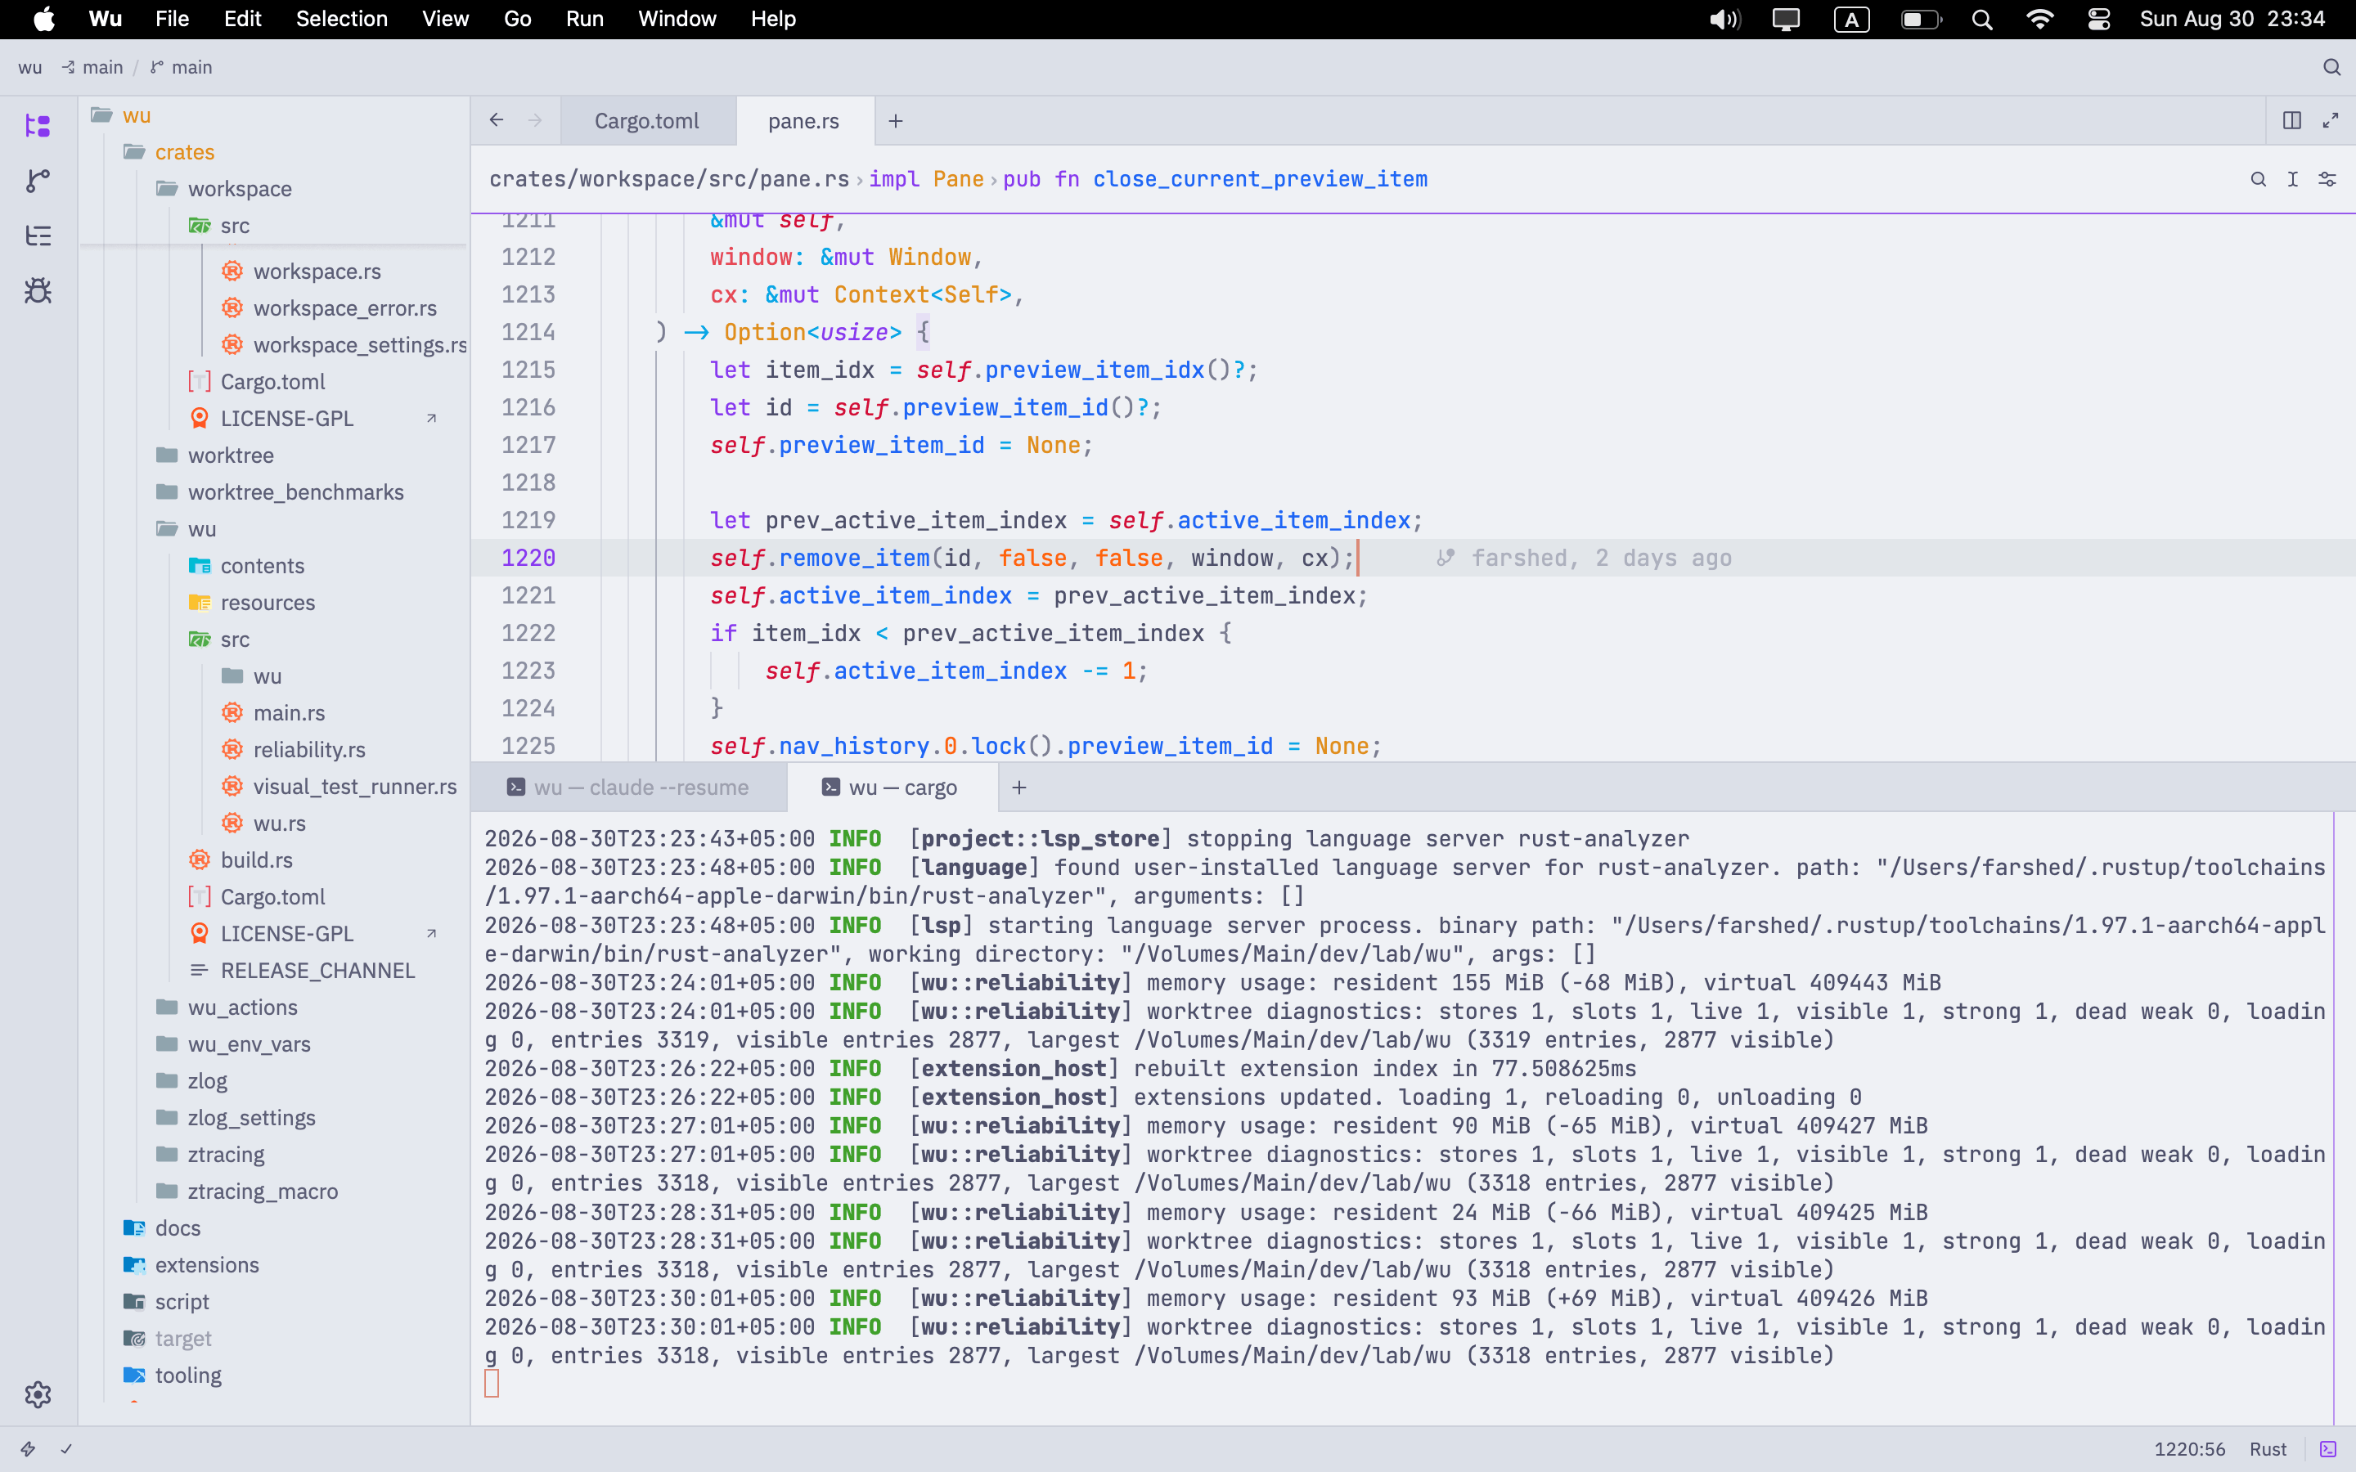This screenshot has height=1472, width=2356.
Task: Expand the wu_actions folder
Action: (x=242, y=1007)
